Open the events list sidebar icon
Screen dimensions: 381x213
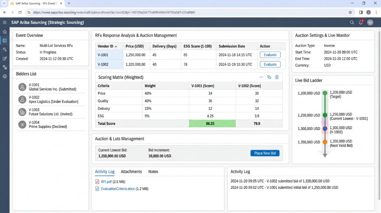(4, 41)
